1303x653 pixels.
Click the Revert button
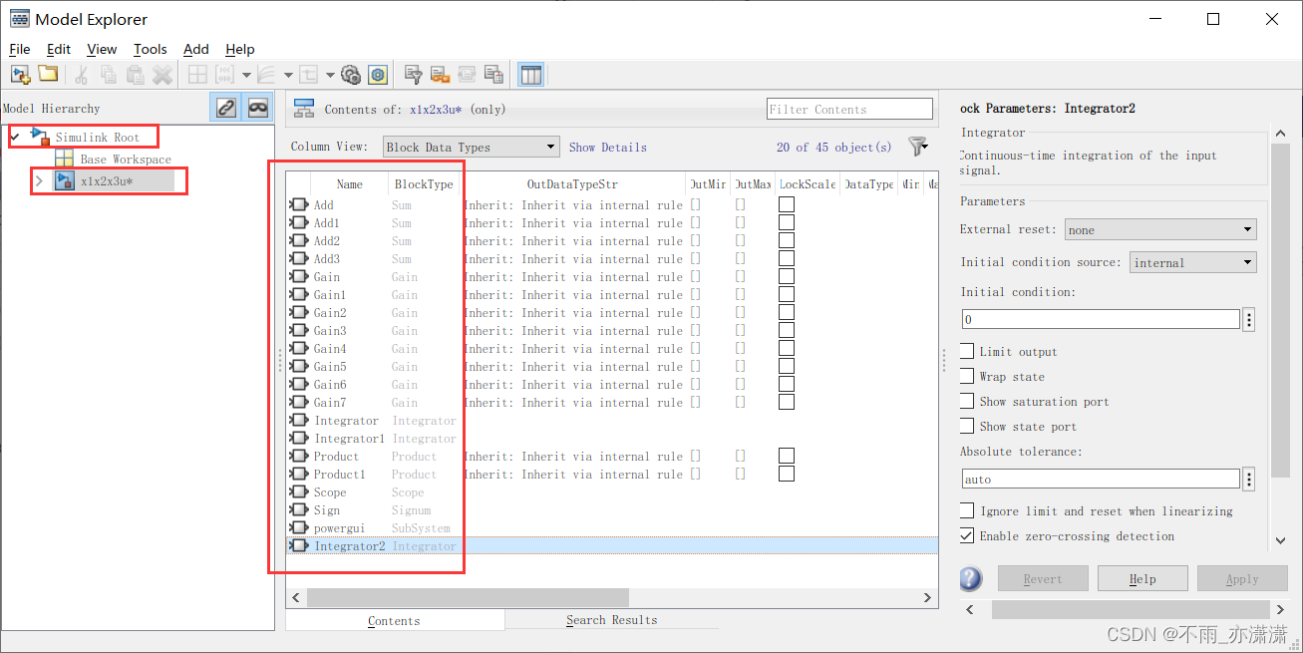click(x=1043, y=578)
